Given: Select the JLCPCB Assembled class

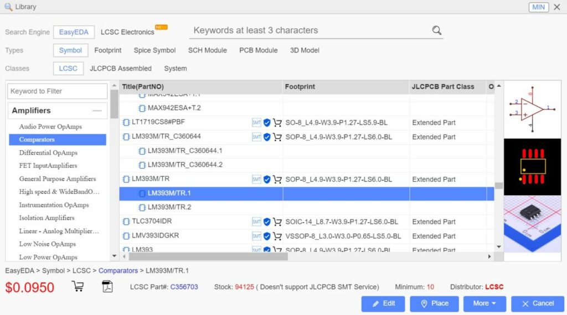Looking at the screenshot, I should (x=120, y=69).
